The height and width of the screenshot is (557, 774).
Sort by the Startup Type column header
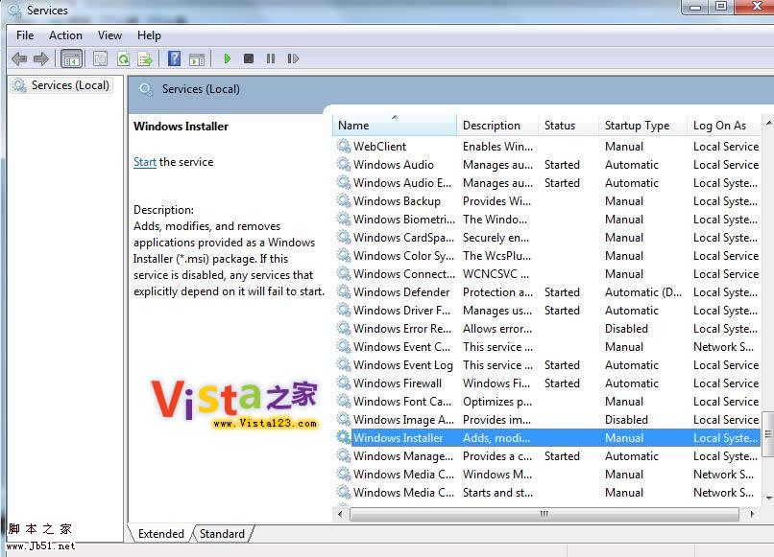[642, 126]
